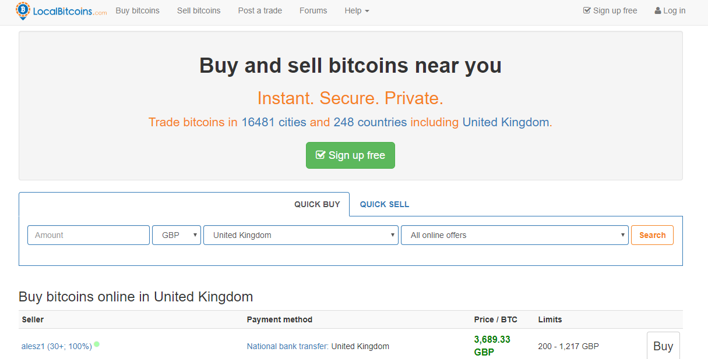Open Sell bitcoins in the navbar

tap(199, 10)
